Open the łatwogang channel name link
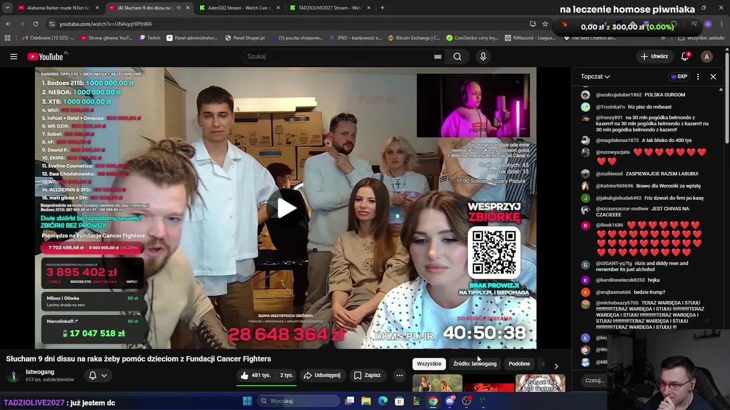 click(40, 372)
